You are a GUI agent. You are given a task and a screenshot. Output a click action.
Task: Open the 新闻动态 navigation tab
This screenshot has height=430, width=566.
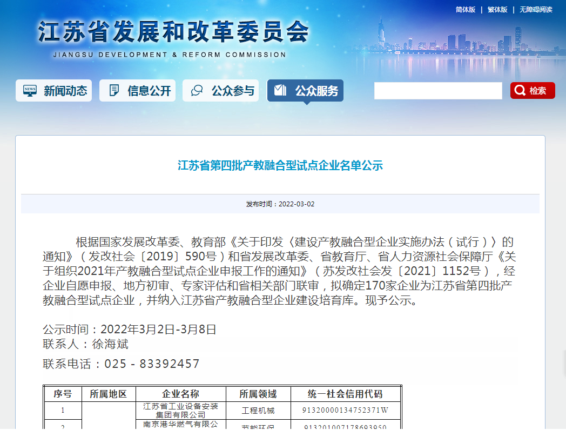(54, 90)
